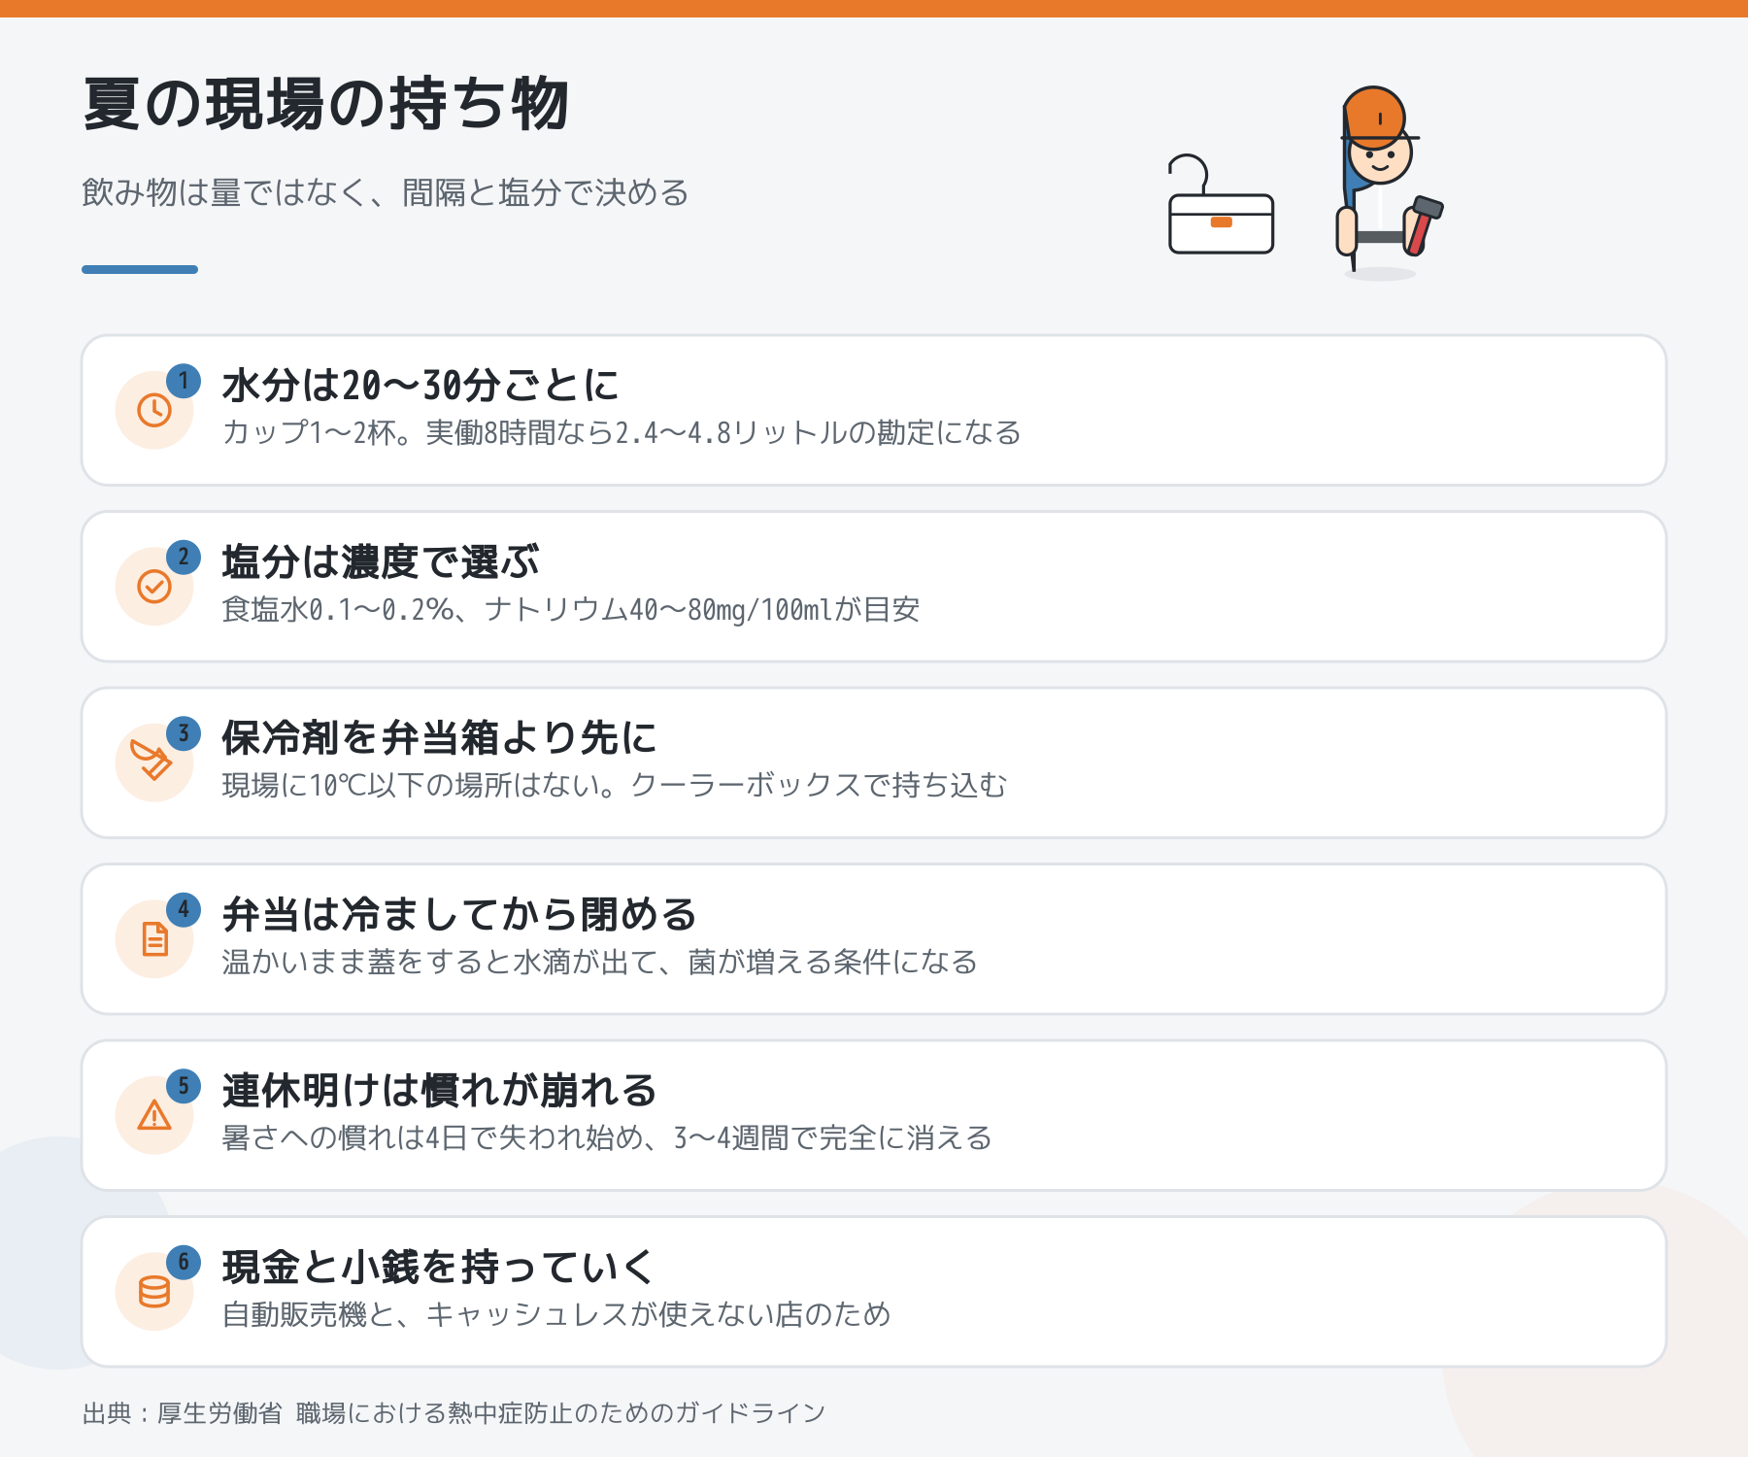Viewport: 1748px width, 1457px height.
Task: Click the heading 弁当は冷ましてから閉める
Action: [460, 915]
